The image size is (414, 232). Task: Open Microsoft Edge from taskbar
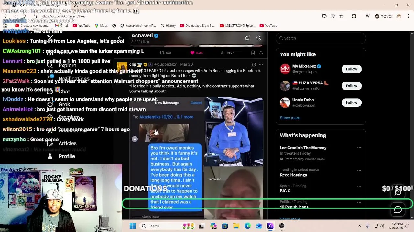tap(247, 226)
